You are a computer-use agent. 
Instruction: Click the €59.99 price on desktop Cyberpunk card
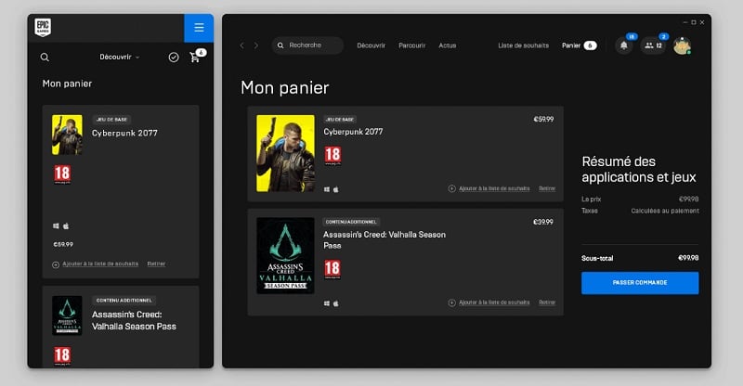pos(543,120)
